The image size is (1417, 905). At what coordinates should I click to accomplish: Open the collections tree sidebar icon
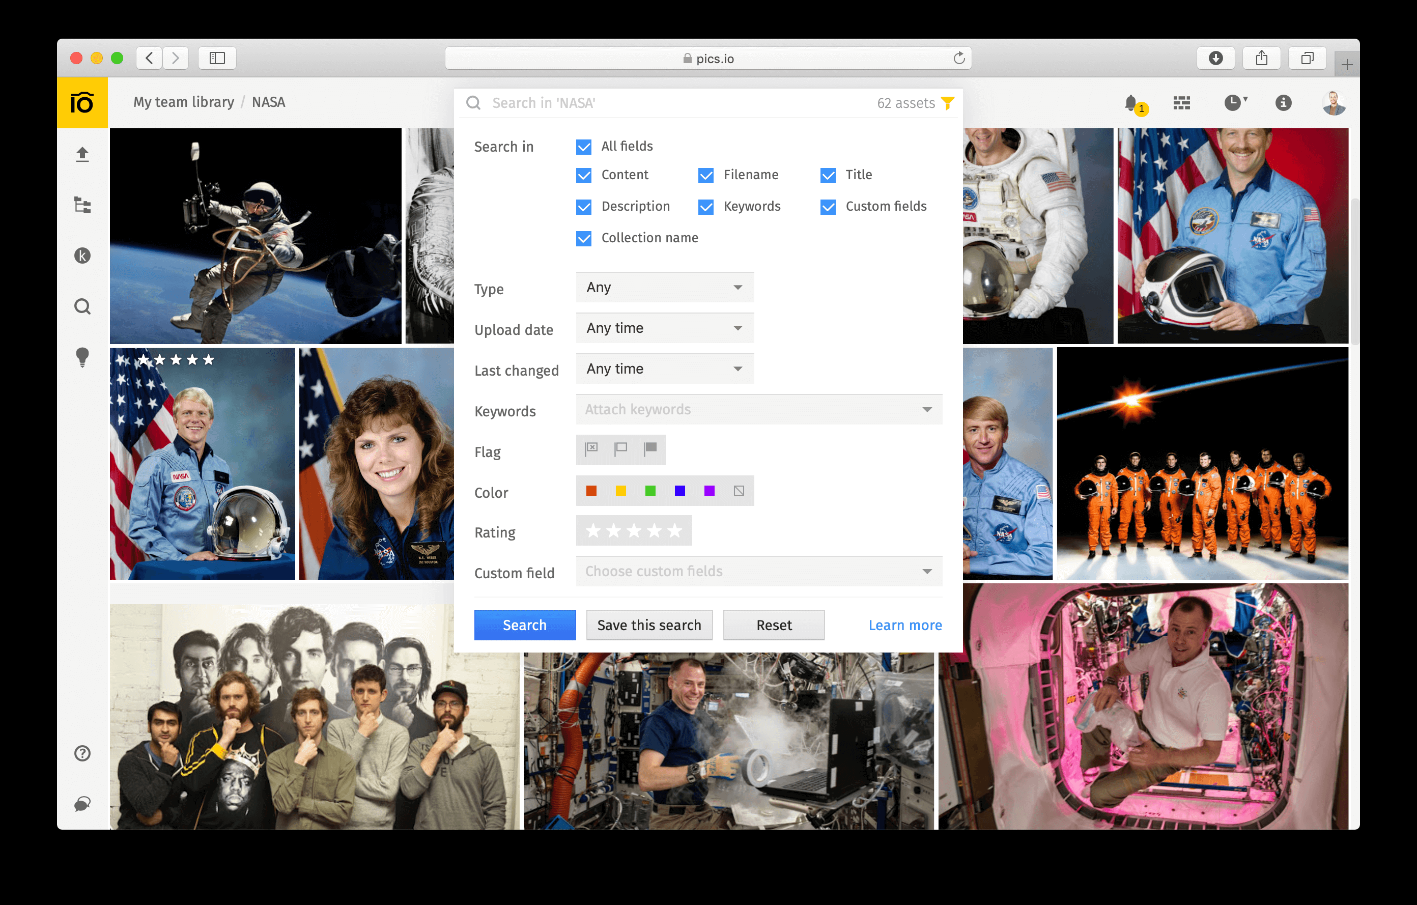click(x=82, y=205)
